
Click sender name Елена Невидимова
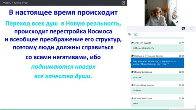(x=144, y=85)
